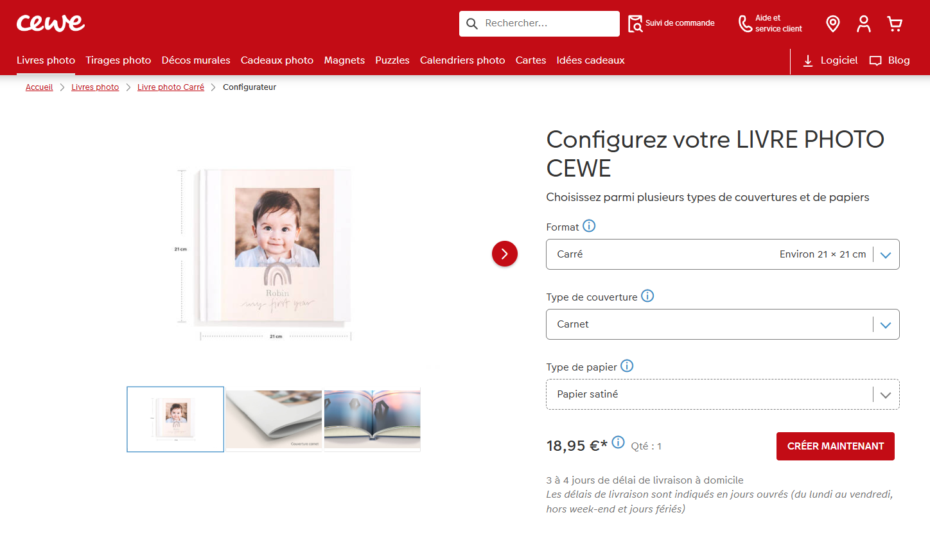Show info about Type de couverture

pos(647,296)
